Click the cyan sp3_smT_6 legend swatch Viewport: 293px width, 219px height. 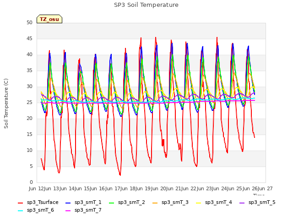pyautogui.click(x=20, y=211)
